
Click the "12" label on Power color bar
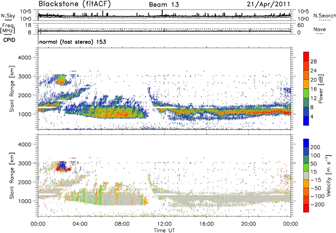click(313, 98)
